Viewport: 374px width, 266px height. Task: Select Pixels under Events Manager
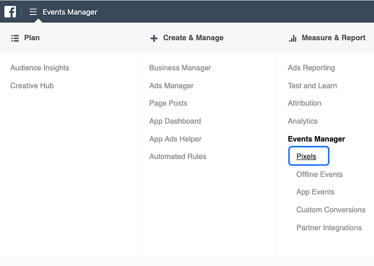click(x=306, y=157)
